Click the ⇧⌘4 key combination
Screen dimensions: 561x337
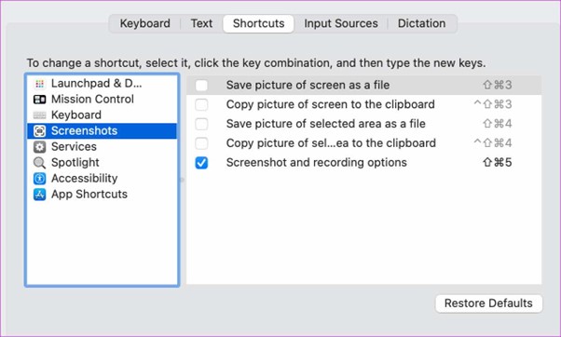point(498,124)
